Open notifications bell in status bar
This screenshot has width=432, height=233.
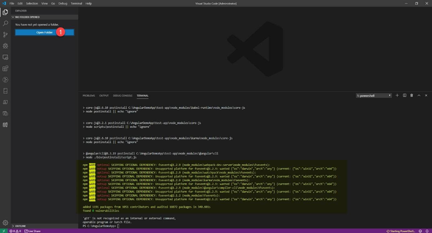click(427, 231)
